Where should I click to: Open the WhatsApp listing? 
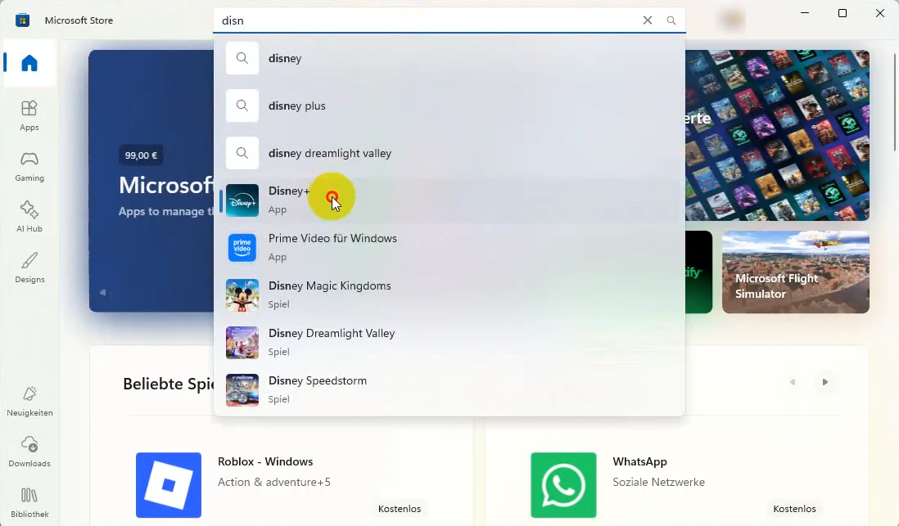pos(676,485)
